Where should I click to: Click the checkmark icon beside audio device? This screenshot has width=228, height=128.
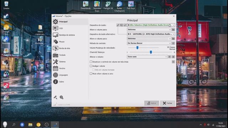pos(125,25)
